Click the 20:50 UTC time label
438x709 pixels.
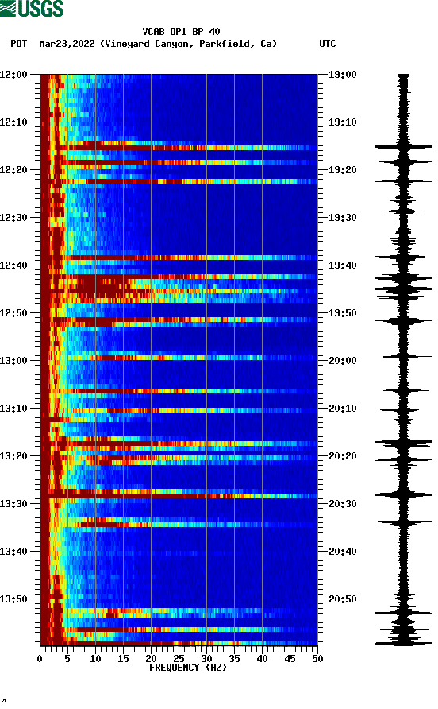click(x=342, y=599)
